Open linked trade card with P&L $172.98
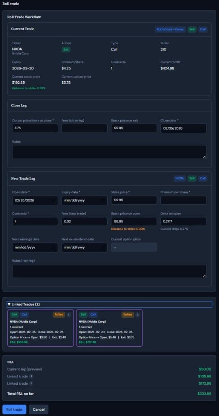Image resolution: width=219 pixels, height=416 pixels. 109,328
